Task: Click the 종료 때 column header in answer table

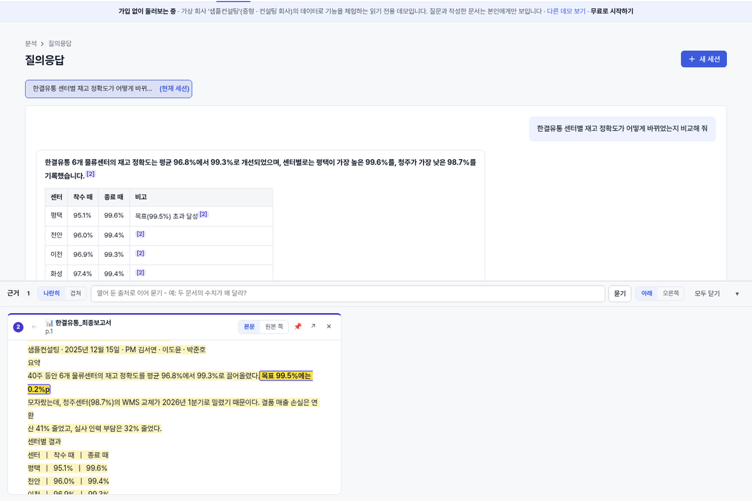Action: [113, 197]
